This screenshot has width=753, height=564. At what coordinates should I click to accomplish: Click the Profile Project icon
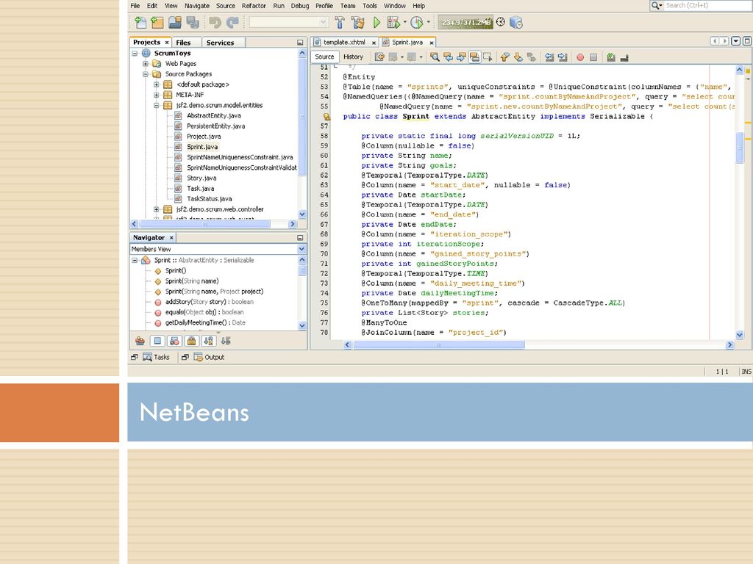[417, 22]
